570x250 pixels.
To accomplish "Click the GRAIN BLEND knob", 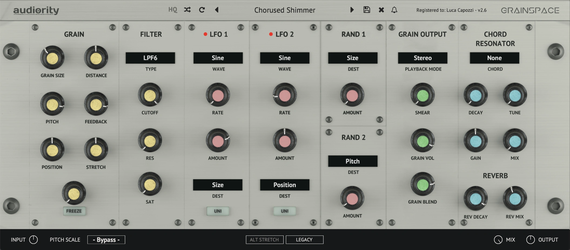I will coord(423,184).
